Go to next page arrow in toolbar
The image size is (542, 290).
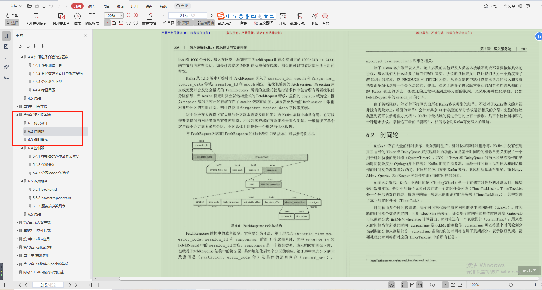pos(212,15)
